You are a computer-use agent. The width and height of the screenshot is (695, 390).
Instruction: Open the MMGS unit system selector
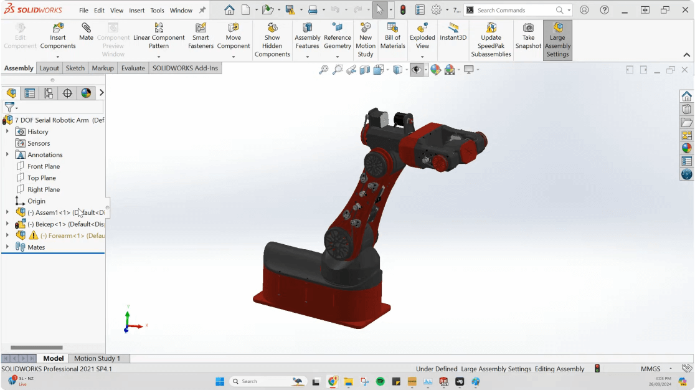point(650,369)
